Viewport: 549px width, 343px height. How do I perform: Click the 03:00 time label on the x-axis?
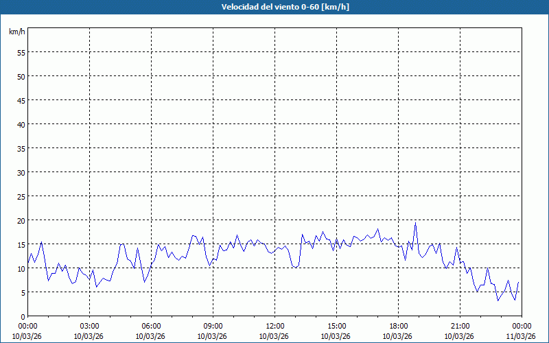(89, 326)
